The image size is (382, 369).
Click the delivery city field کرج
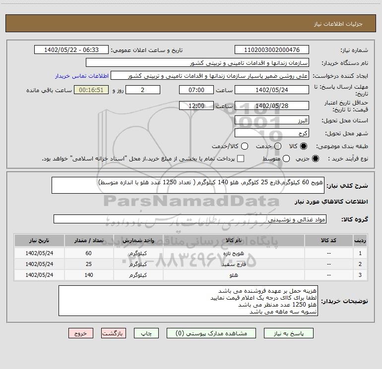click(272, 133)
